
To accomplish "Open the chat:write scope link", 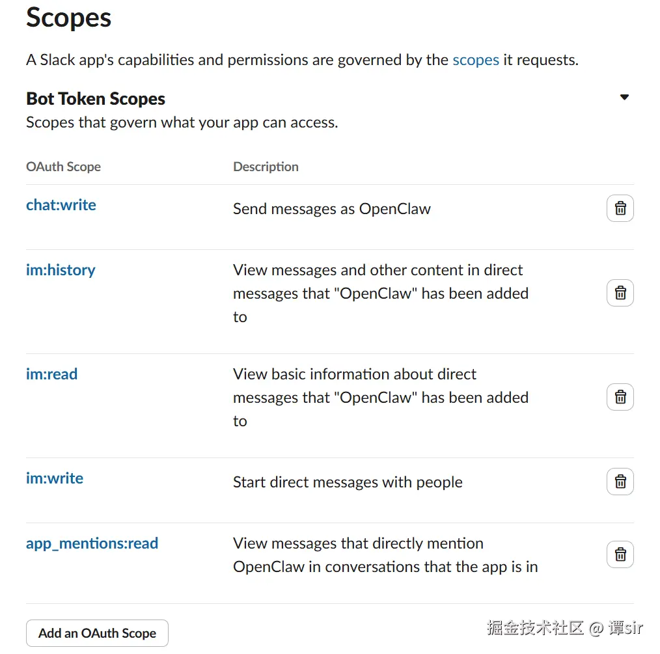I will point(61,205).
